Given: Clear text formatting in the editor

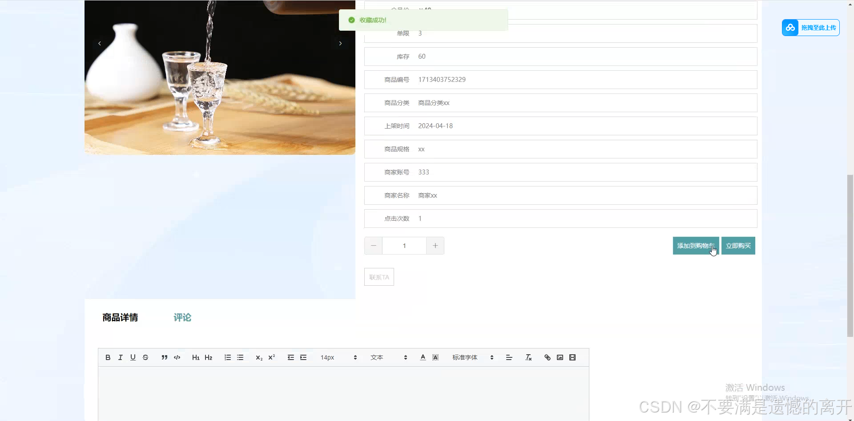Looking at the screenshot, I should 528,357.
